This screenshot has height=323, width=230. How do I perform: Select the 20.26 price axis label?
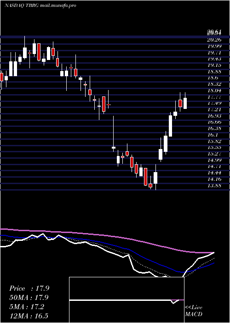click(214, 40)
